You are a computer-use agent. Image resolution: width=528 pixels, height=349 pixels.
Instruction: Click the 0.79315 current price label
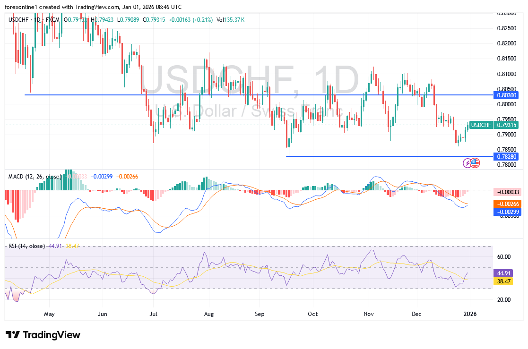click(x=506, y=125)
